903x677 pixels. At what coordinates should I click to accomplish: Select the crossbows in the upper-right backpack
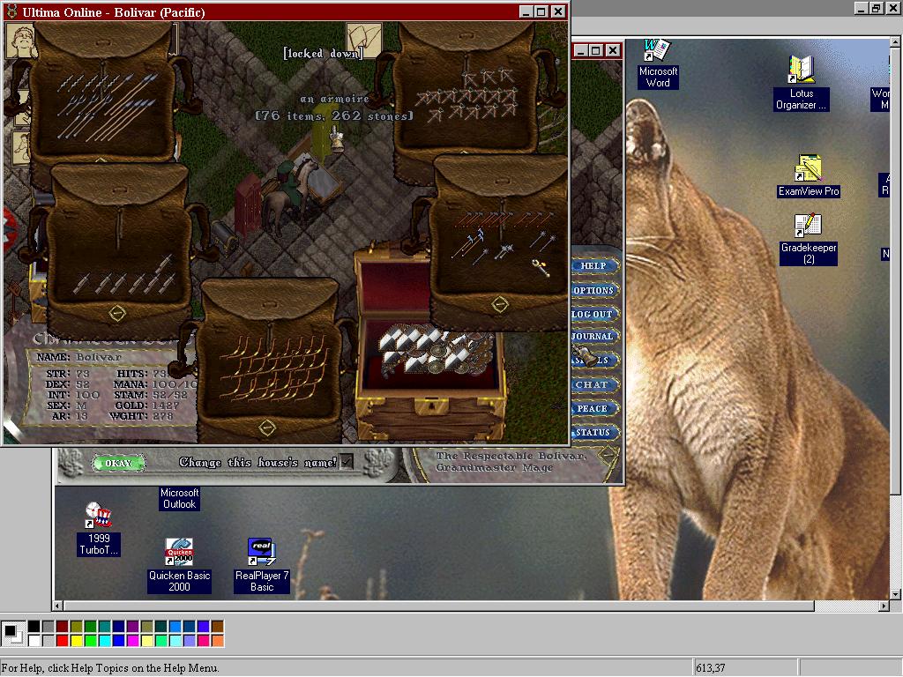point(467,95)
